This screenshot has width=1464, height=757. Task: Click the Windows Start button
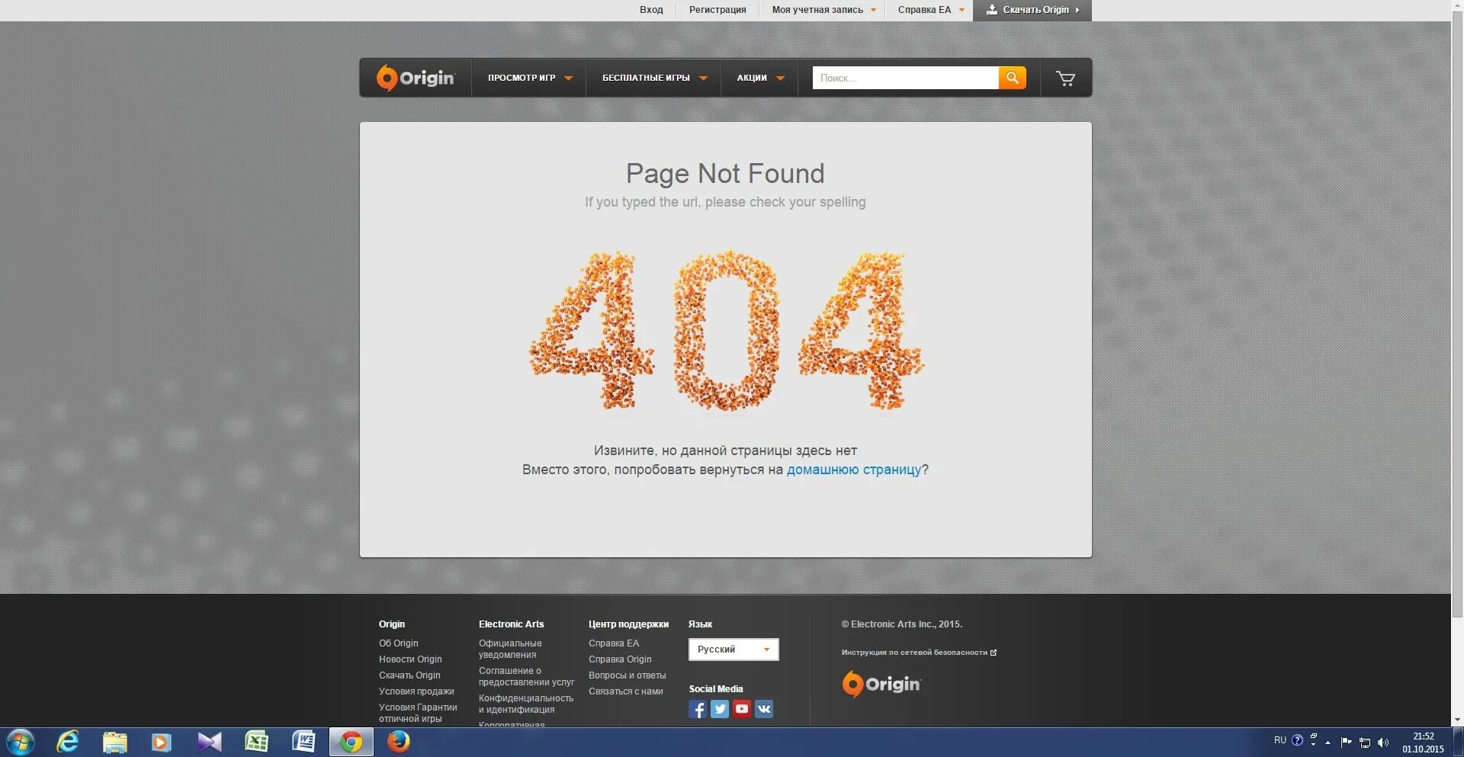point(20,743)
